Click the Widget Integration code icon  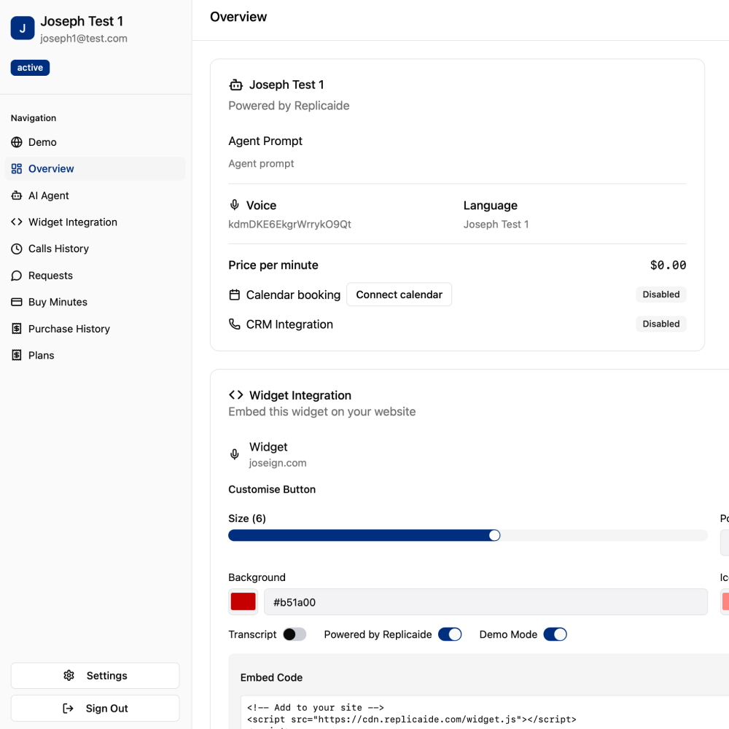click(16, 222)
